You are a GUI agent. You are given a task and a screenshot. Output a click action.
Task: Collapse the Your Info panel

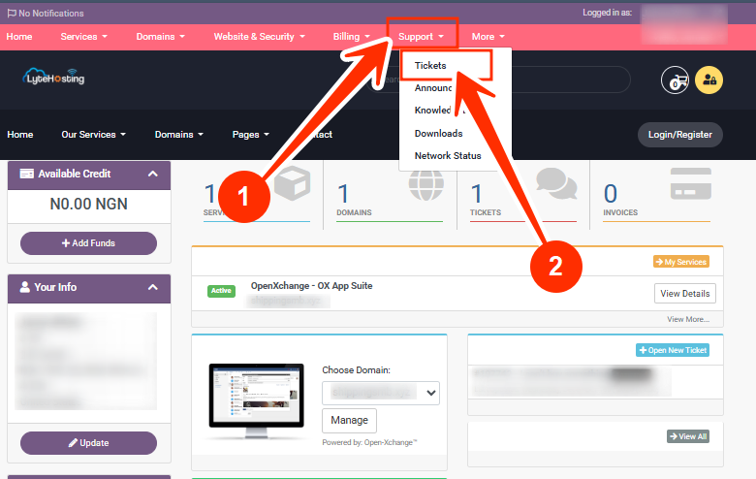click(x=153, y=288)
